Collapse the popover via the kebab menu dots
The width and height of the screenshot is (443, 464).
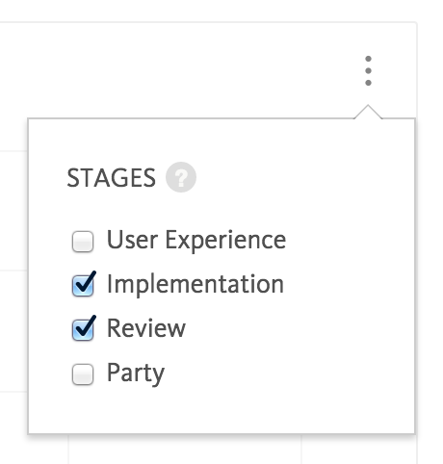click(368, 71)
